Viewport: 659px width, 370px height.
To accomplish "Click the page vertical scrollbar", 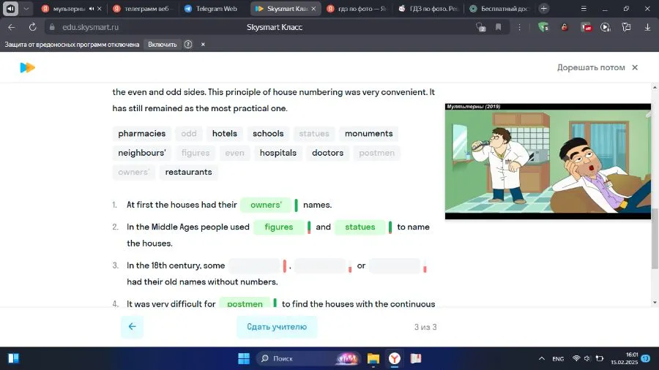I will 655,238.
